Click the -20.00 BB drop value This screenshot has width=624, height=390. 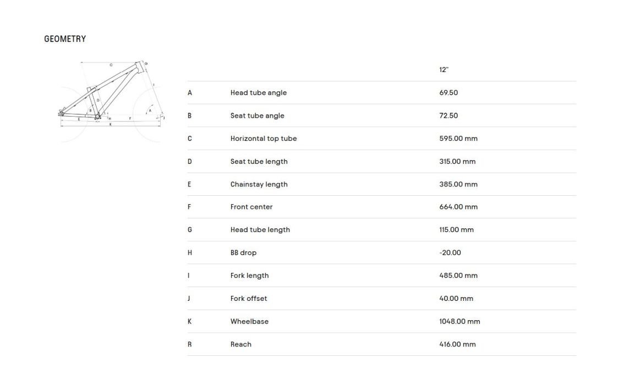(x=450, y=253)
